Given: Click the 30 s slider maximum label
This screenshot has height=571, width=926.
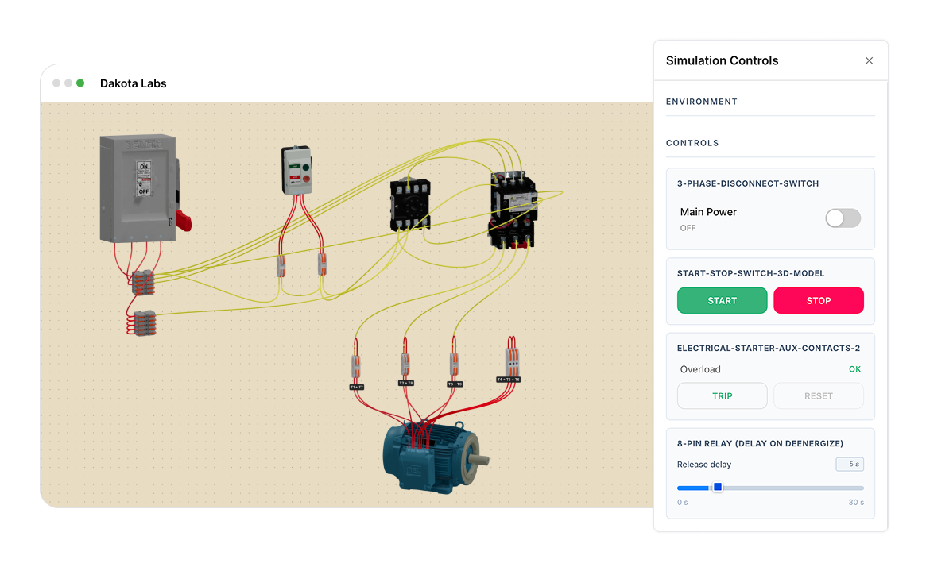Looking at the screenshot, I should [856, 503].
